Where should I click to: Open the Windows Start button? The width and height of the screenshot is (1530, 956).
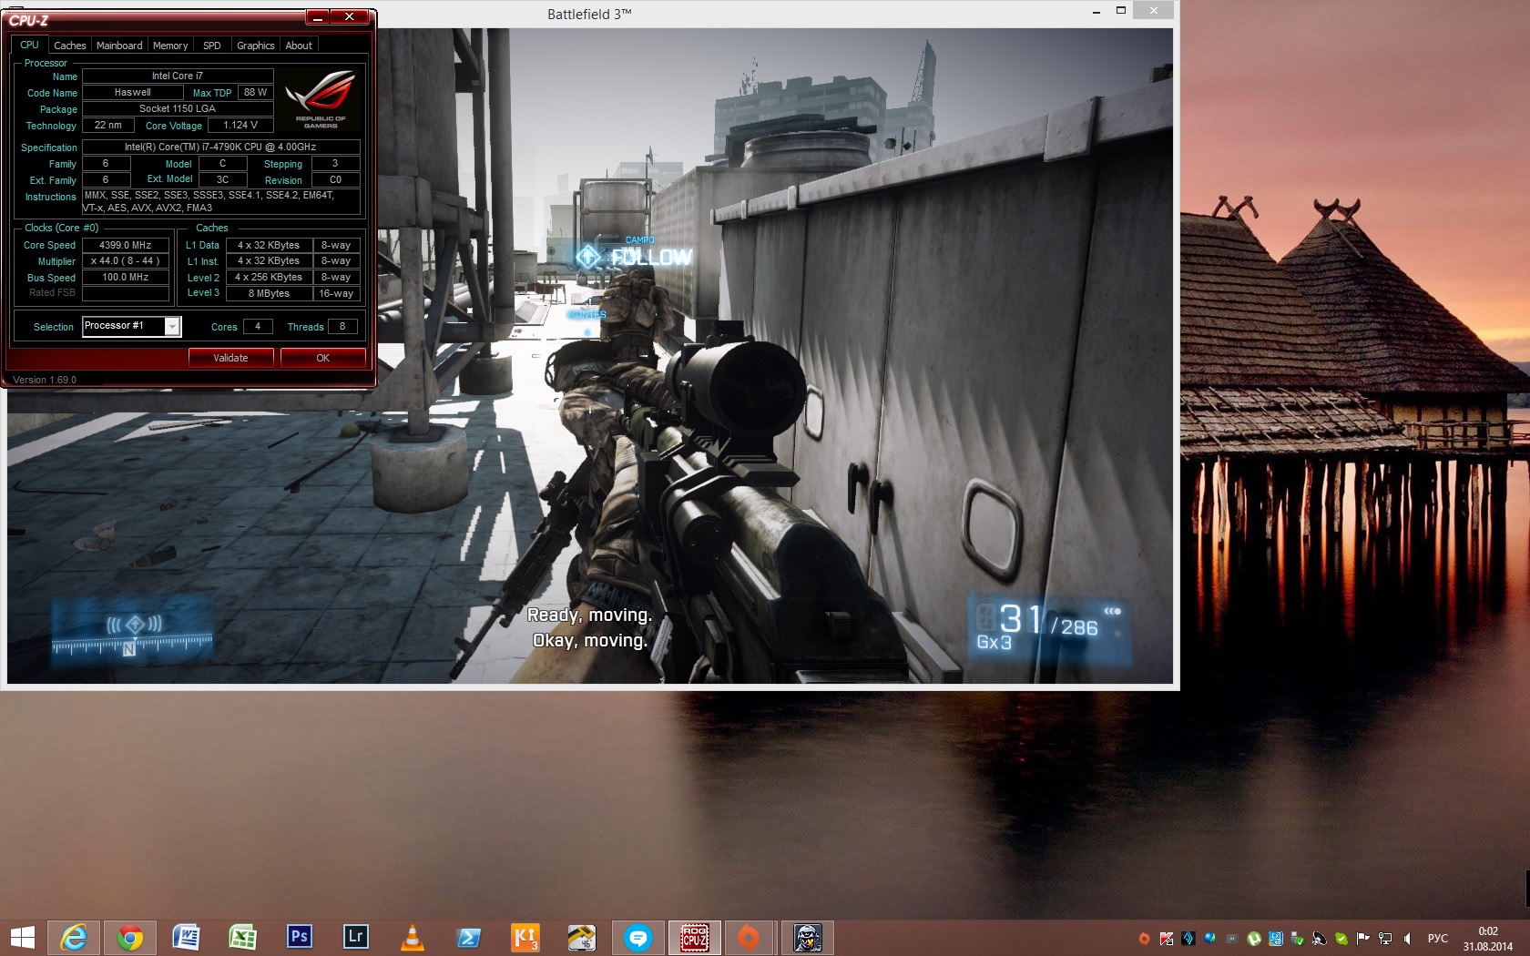pos(22,937)
